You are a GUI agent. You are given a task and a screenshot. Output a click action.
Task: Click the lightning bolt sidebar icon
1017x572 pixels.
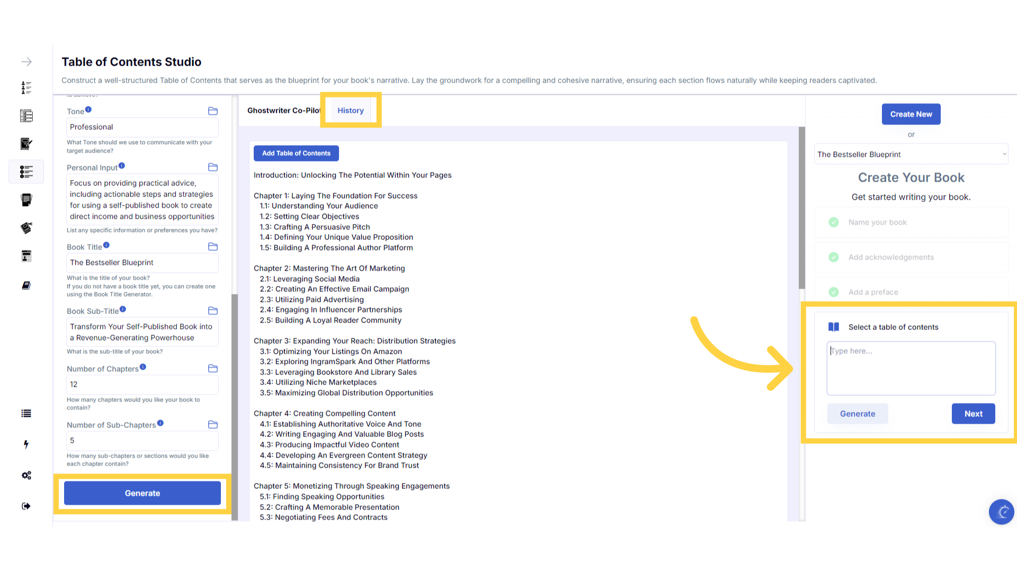(x=26, y=444)
